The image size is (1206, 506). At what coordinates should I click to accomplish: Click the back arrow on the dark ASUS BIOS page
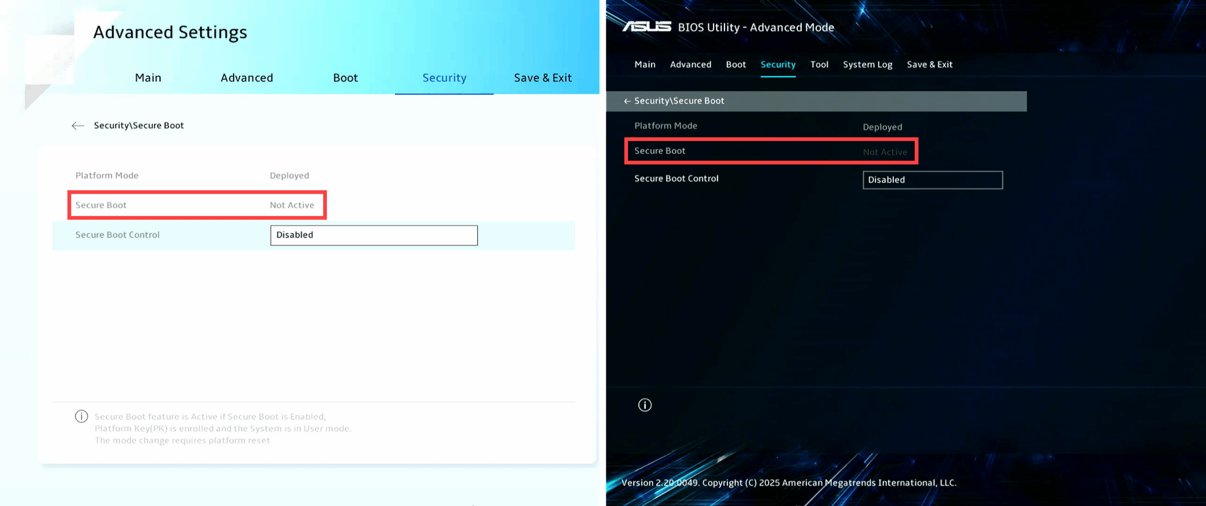point(628,101)
